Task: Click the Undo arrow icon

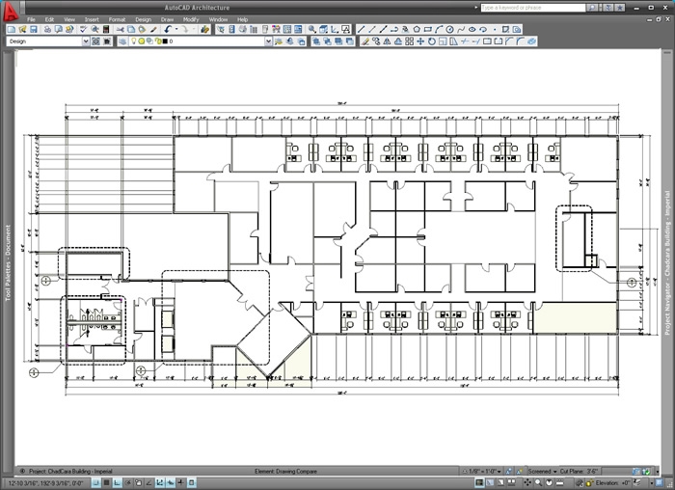Action: tap(167, 30)
